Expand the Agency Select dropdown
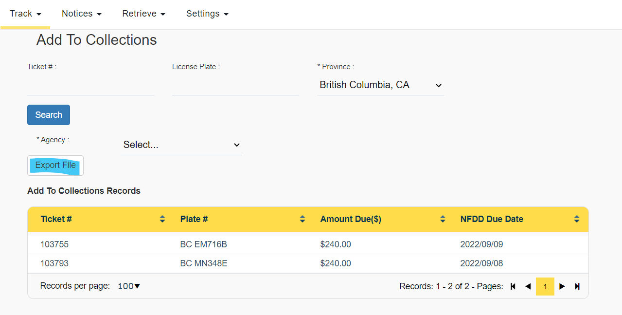This screenshot has height=315, width=622. pyautogui.click(x=181, y=145)
